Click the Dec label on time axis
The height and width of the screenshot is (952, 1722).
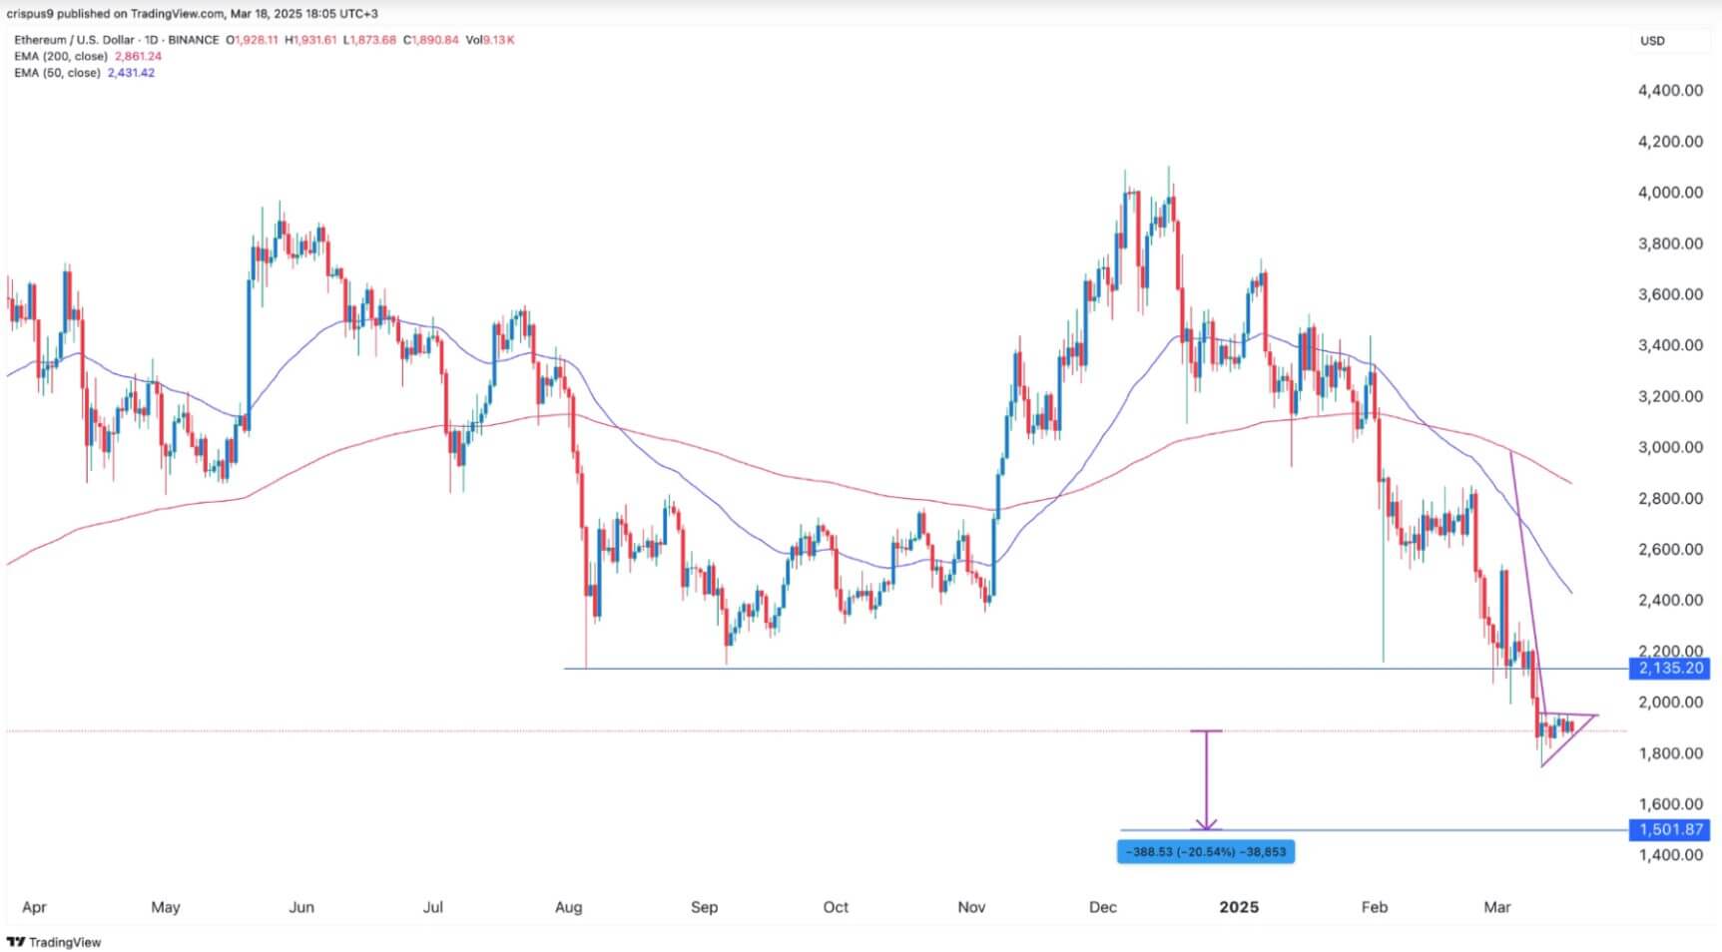(x=1103, y=907)
